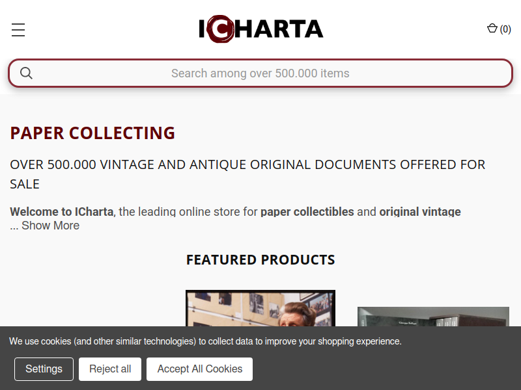This screenshot has width=521, height=390.
Task: Click the red seal C in the logo
Action: (x=220, y=29)
